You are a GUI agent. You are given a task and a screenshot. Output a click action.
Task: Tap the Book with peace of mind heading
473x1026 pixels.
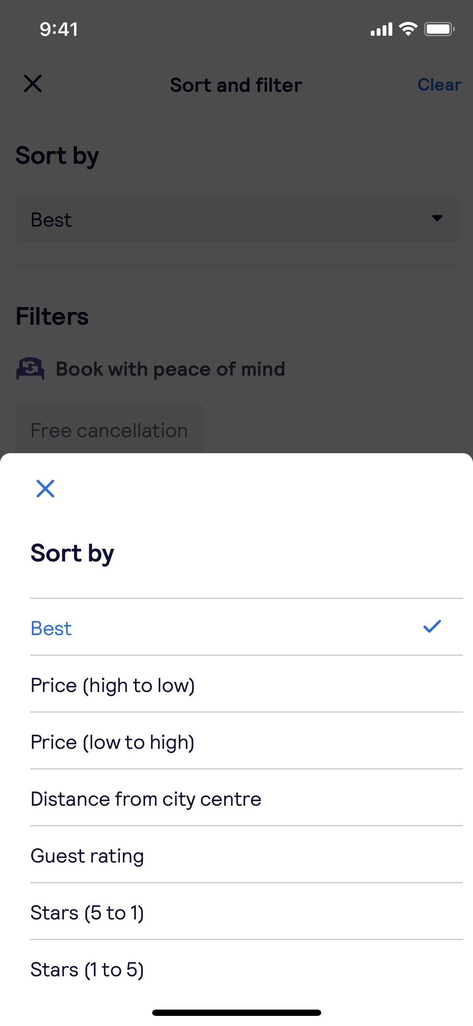tap(171, 369)
